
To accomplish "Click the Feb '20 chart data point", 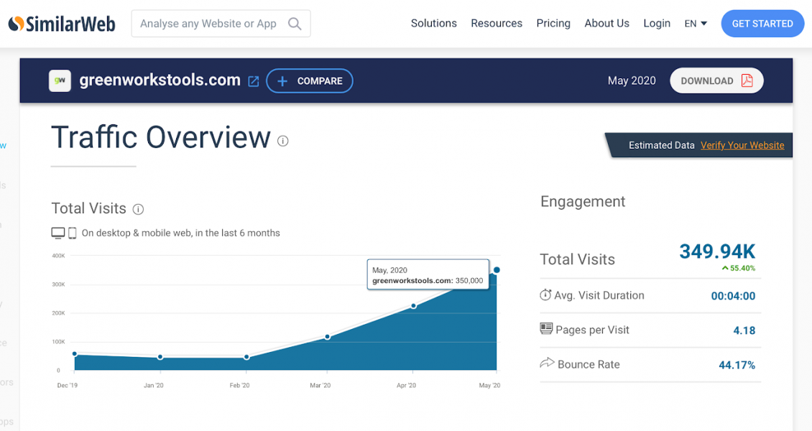I will [246, 357].
